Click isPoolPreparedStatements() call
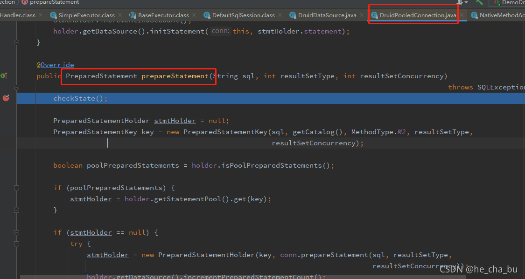This screenshot has width=525, height=279. (x=275, y=165)
